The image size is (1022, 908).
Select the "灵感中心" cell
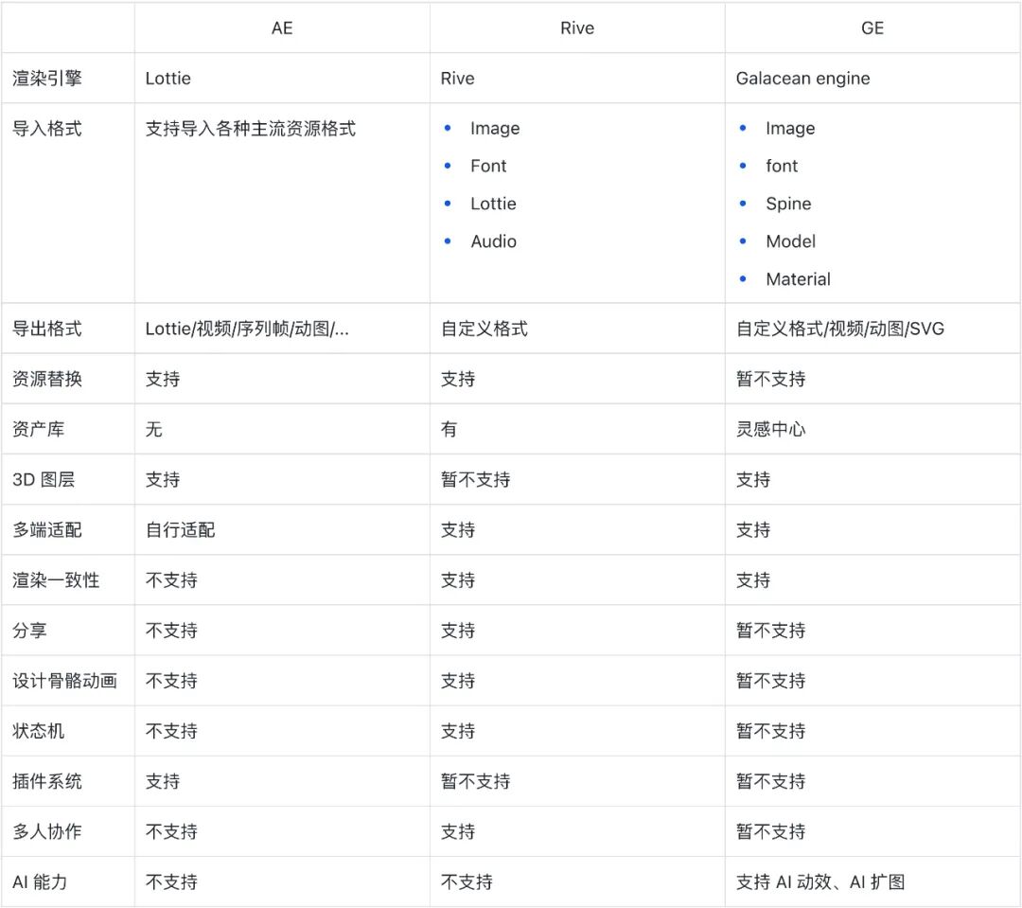(771, 429)
